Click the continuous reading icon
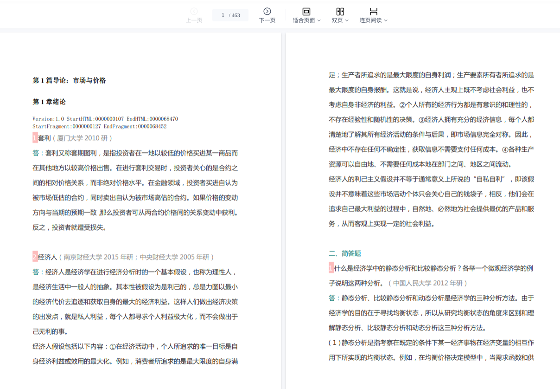 coord(373,12)
